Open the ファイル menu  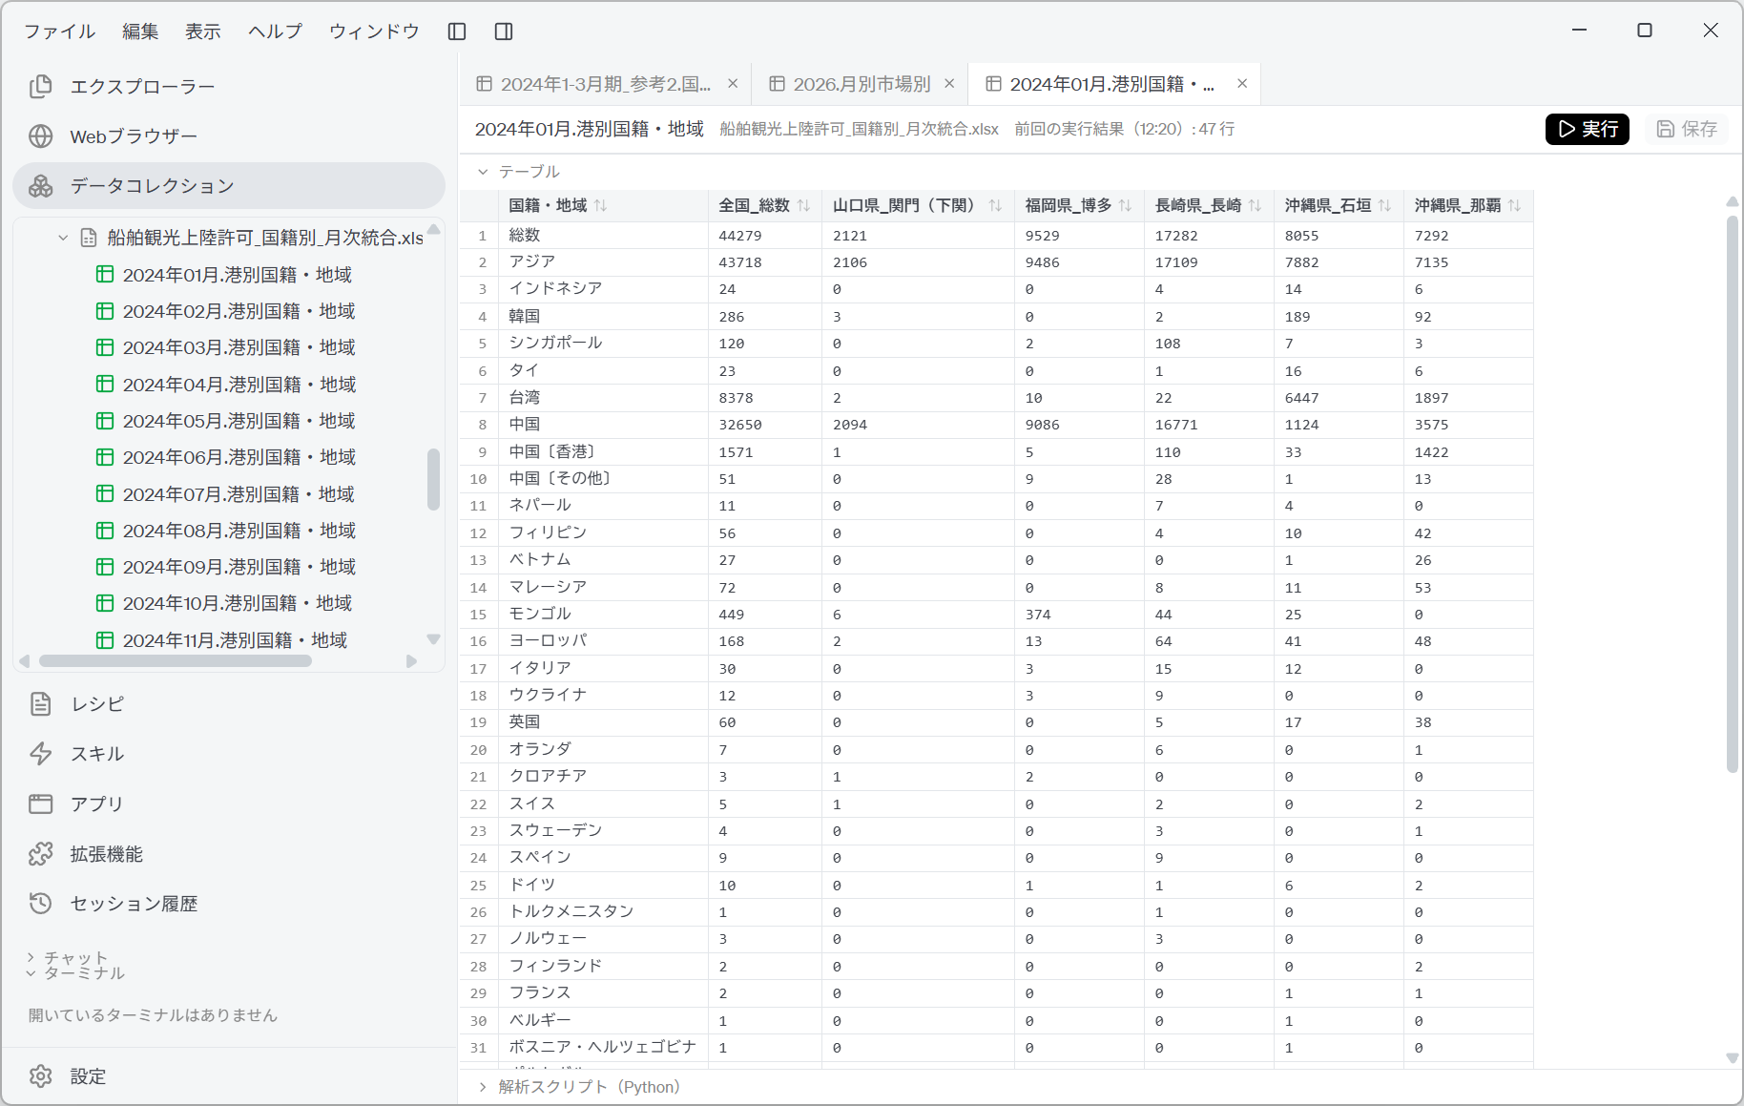pos(59,31)
